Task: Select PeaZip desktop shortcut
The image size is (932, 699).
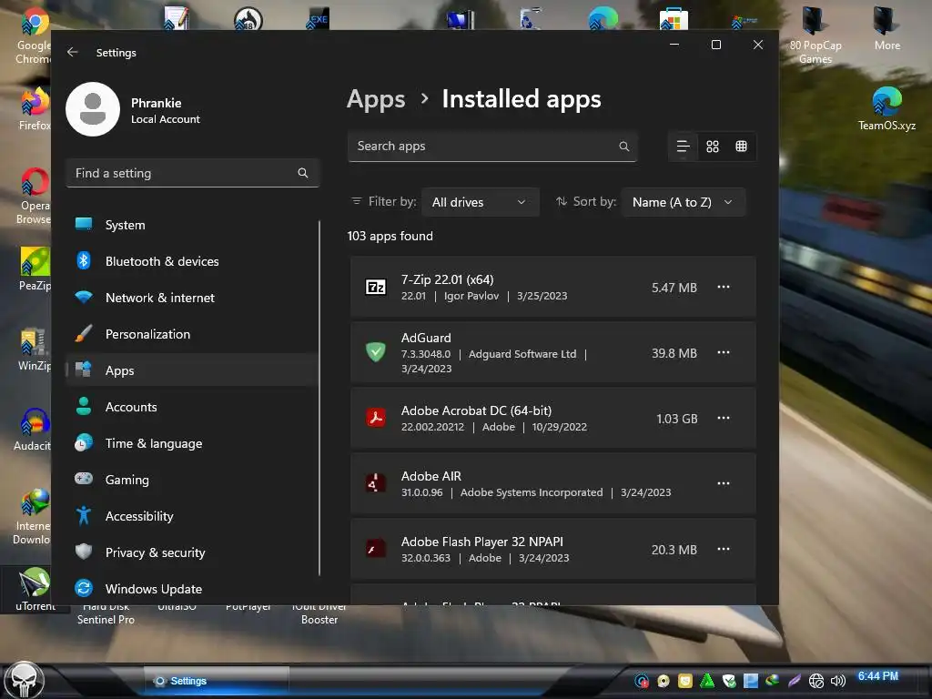Action: click(34, 268)
